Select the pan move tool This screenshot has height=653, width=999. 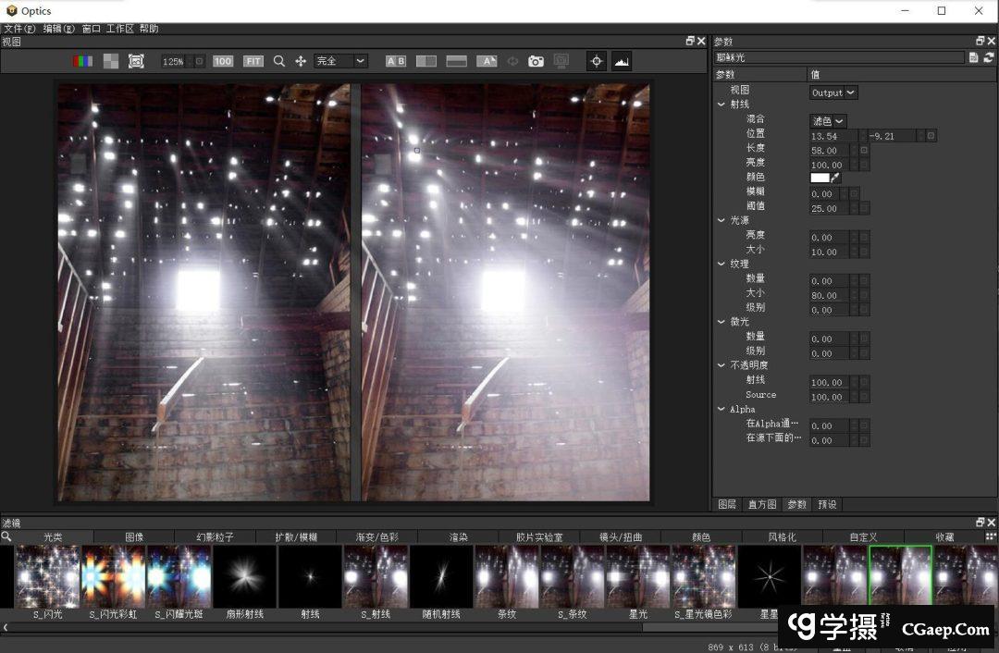(301, 61)
